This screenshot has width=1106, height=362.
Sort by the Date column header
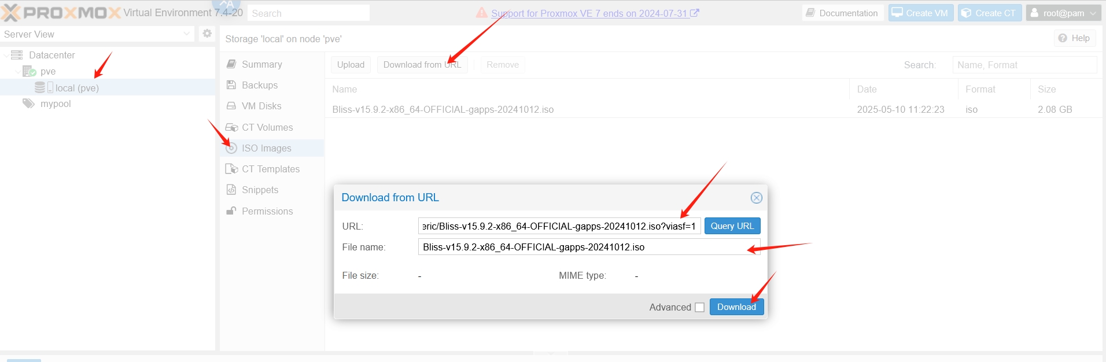point(904,89)
